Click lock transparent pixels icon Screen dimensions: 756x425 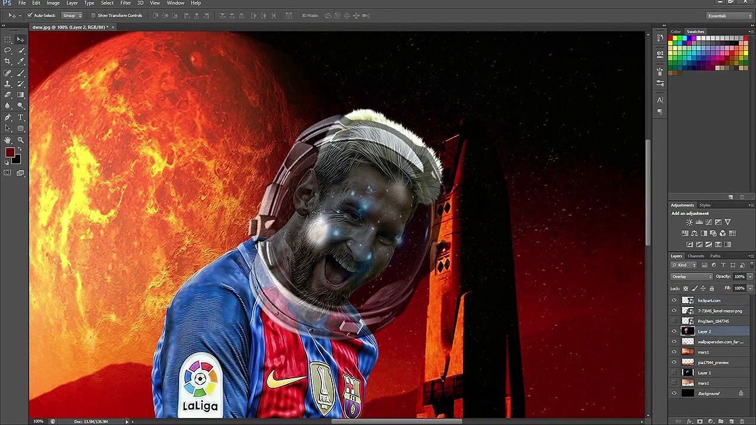point(686,289)
